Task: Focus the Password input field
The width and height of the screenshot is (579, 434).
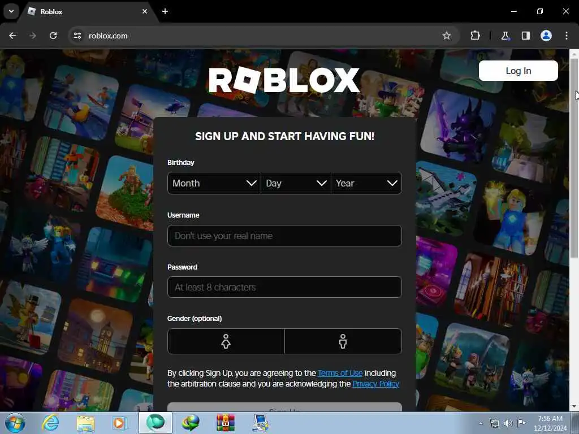Action: 284,287
